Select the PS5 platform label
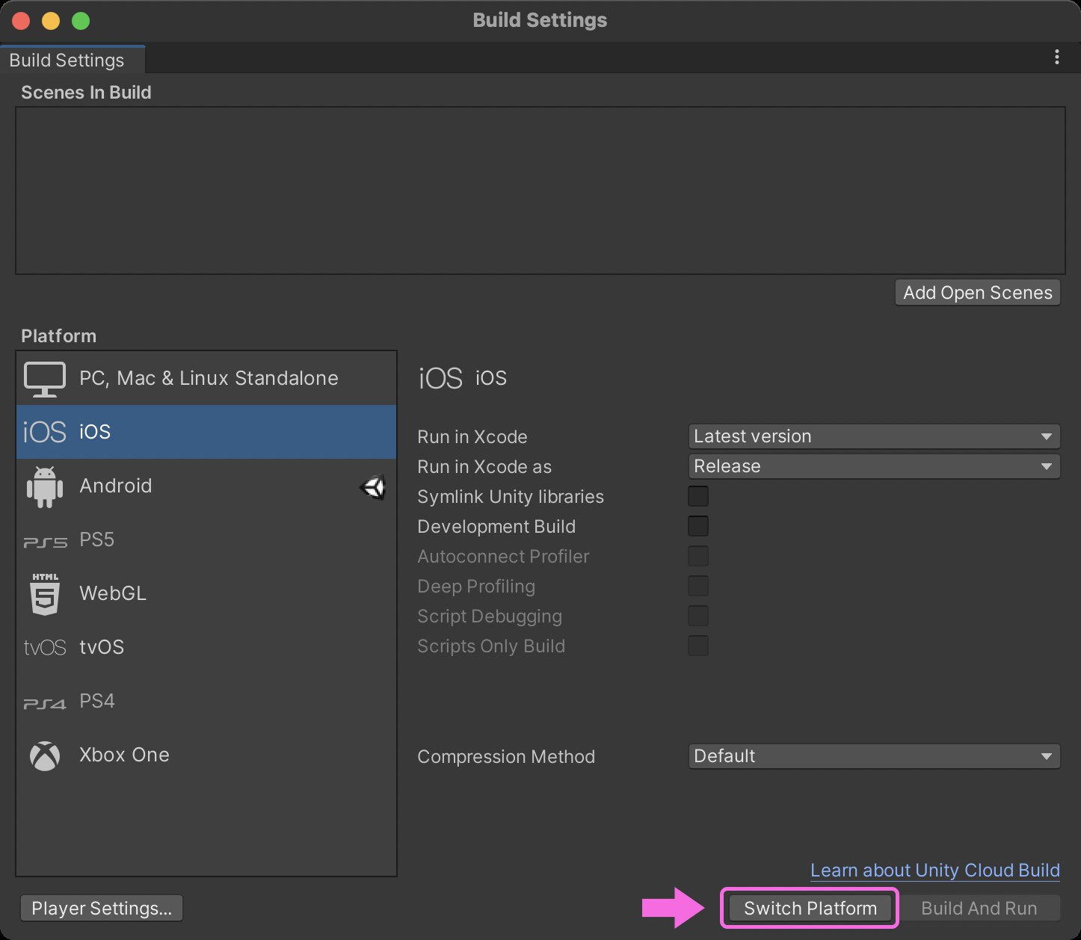The image size is (1081, 940). 97,539
